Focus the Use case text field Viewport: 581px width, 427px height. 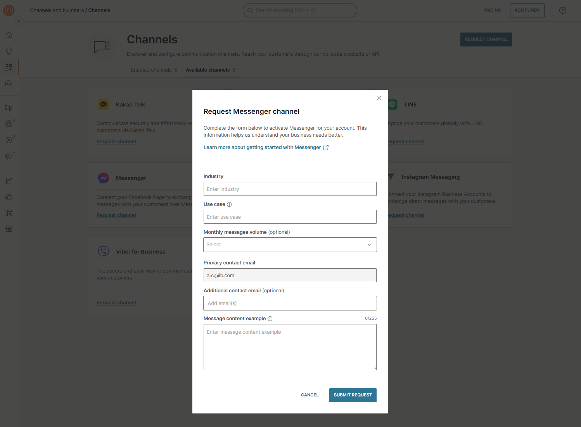pos(290,217)
